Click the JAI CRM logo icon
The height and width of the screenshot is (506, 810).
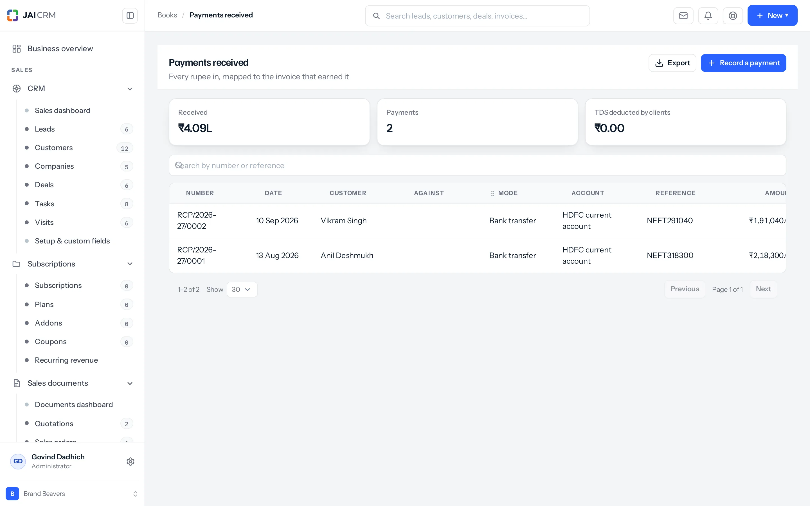[x=13, y=15]
